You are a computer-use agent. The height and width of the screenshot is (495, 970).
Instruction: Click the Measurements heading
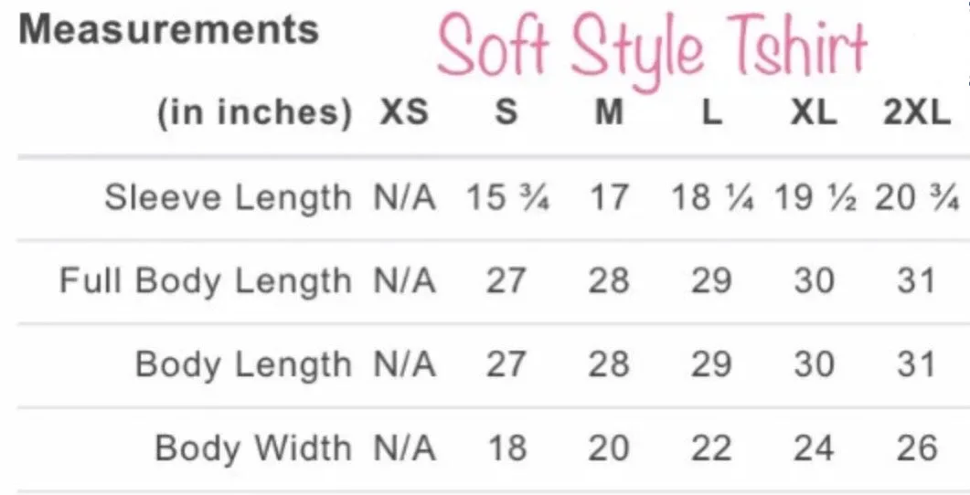coord(168,29)
